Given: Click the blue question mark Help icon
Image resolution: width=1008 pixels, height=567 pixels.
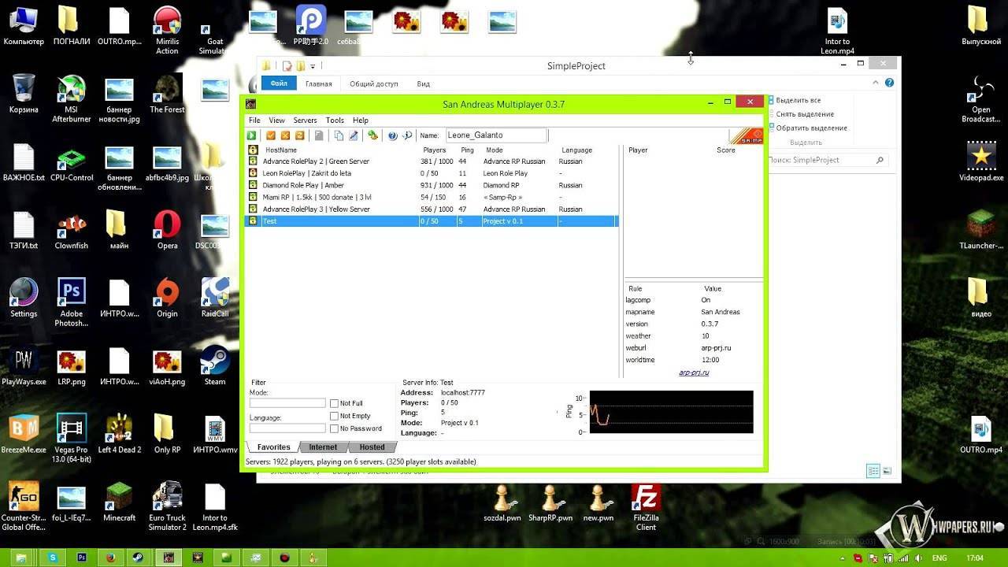Looking at the screenshot, I should 392,135.
